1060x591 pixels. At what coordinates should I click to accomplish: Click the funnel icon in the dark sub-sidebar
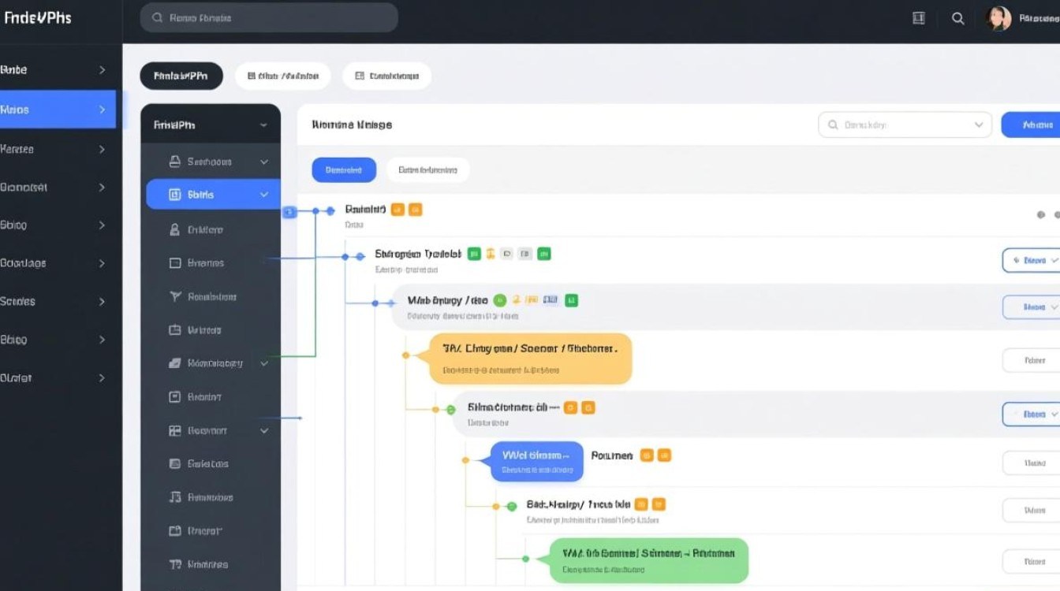tap(175, 296)
